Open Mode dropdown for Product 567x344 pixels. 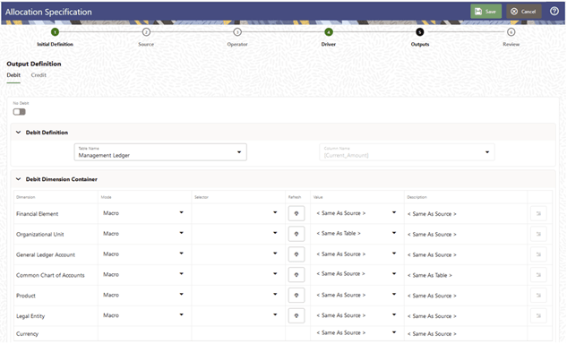143,295
